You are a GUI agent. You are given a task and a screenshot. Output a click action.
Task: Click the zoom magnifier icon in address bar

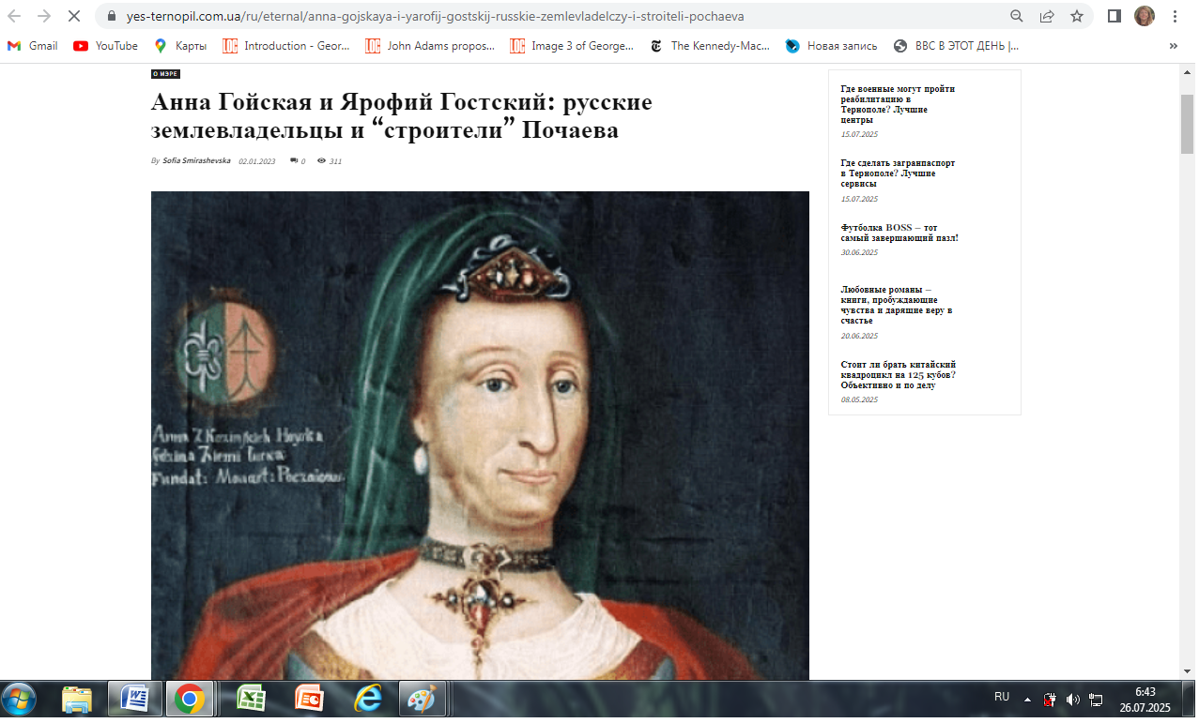click(x=1017, y=16)
